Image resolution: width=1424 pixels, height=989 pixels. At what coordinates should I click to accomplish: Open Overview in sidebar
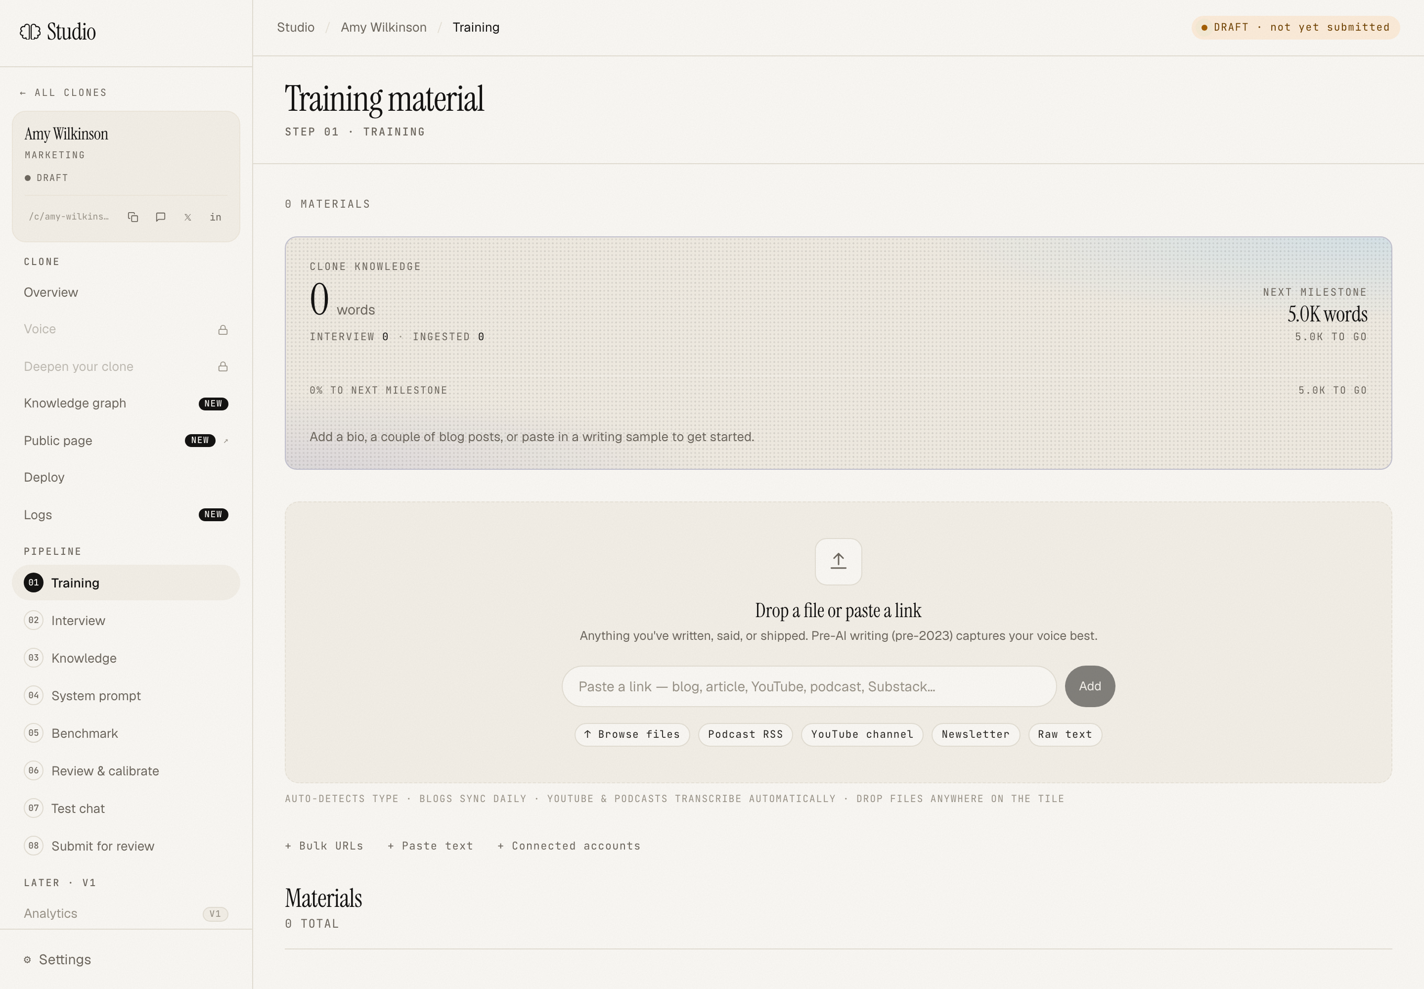click(x=126, y=292)
